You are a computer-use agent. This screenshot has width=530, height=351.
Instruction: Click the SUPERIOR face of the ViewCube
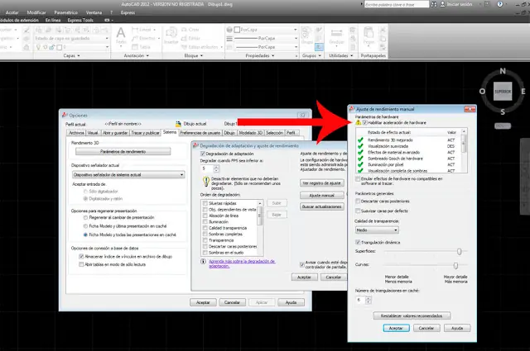pyautogui.click(x=503, y=92)
